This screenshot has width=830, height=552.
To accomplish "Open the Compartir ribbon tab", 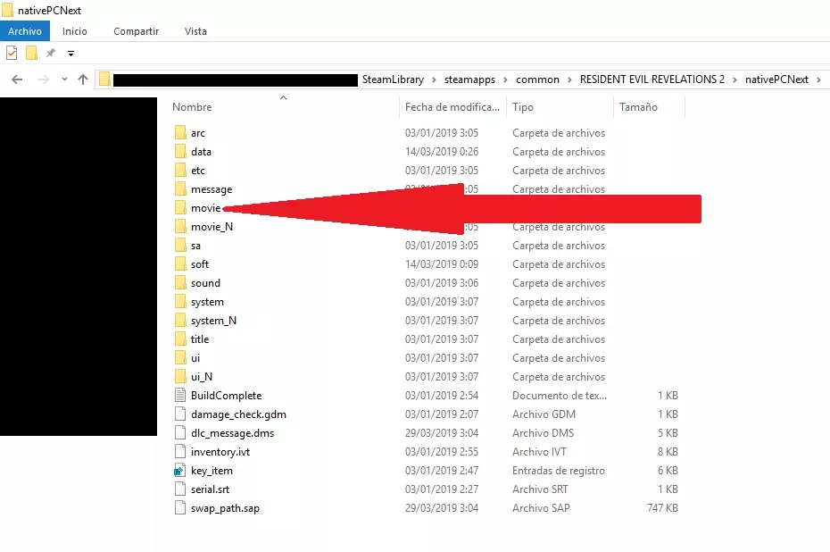I will pos(136,31).
